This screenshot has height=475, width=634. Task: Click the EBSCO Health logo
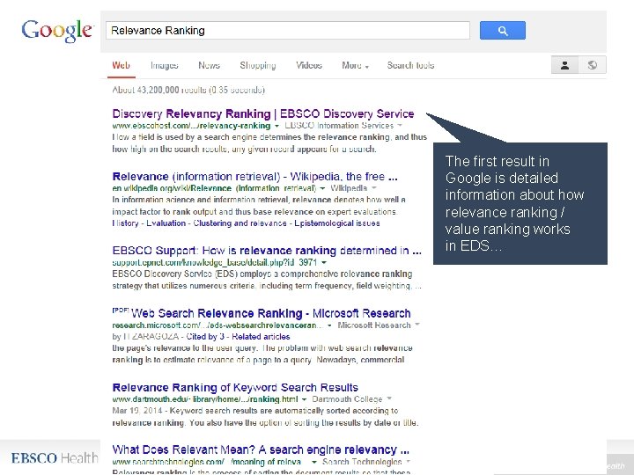[x=55, y=458]
